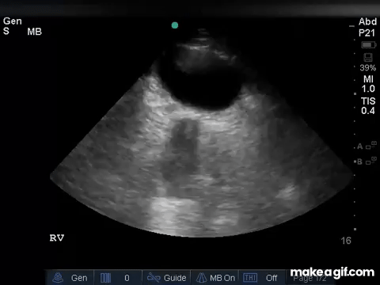Viewport: 380px width, 285px height.
Task: Select the B shortcut key icon
Action: [x=371, y=161]
